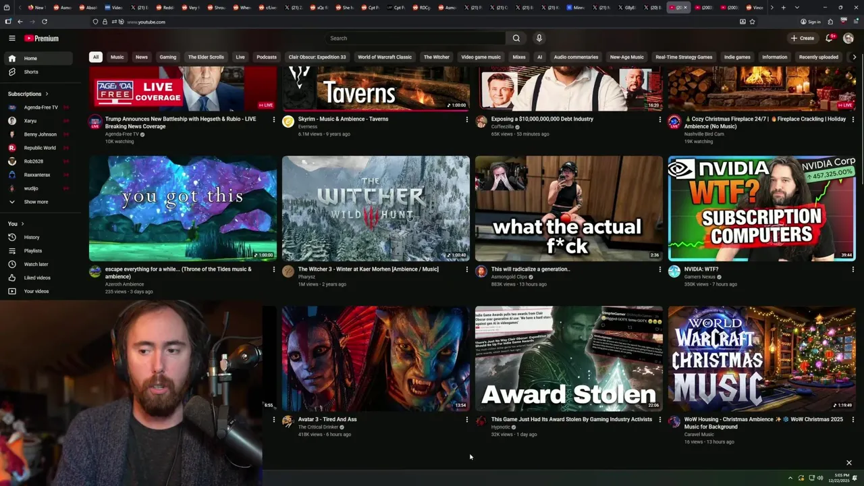Viewport: 864px width, 486px height.
Task: Expand the You section header
Action: (x=16, y=223)
